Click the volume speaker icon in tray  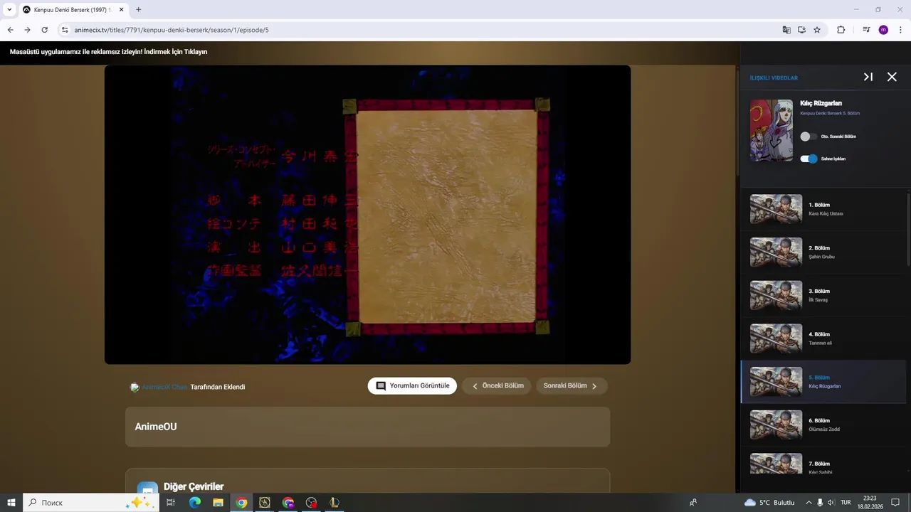tap(831, 502)
